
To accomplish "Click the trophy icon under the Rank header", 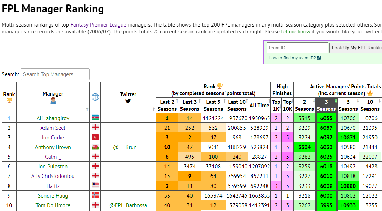I will coord(9,100).
